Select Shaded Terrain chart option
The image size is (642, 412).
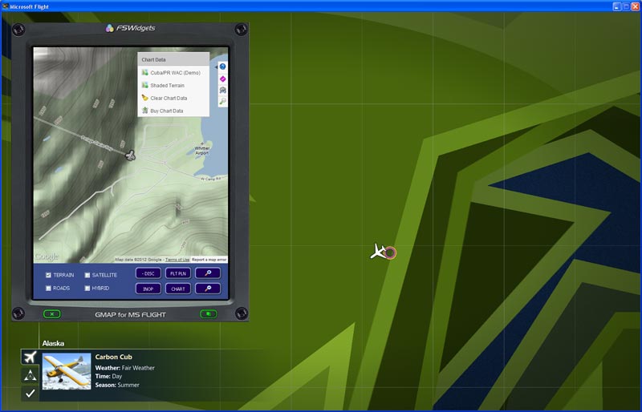(x=173, y=85)
